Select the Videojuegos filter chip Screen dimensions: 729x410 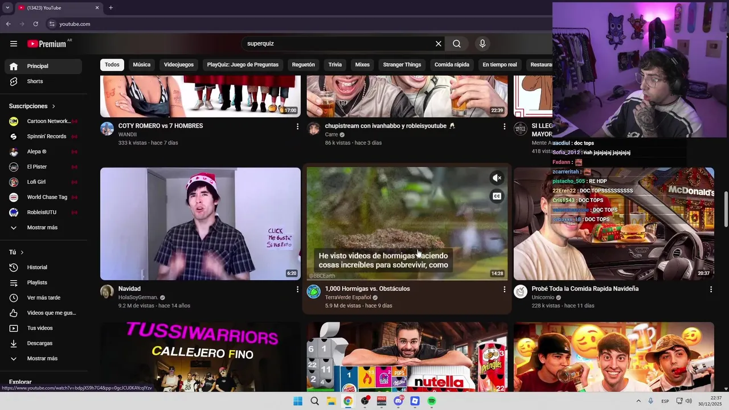[x=179, y=65]
